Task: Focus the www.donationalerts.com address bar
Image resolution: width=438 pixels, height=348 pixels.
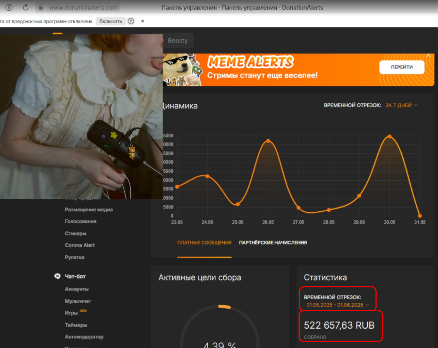Action: [83, 8]
